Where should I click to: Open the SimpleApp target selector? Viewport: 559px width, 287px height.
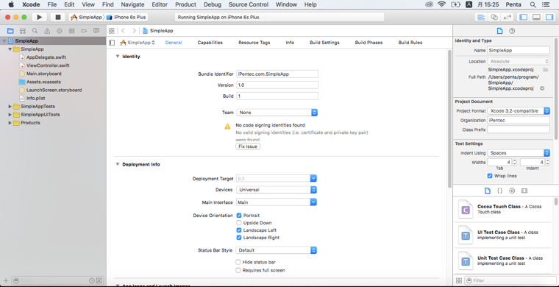point(138,43)
